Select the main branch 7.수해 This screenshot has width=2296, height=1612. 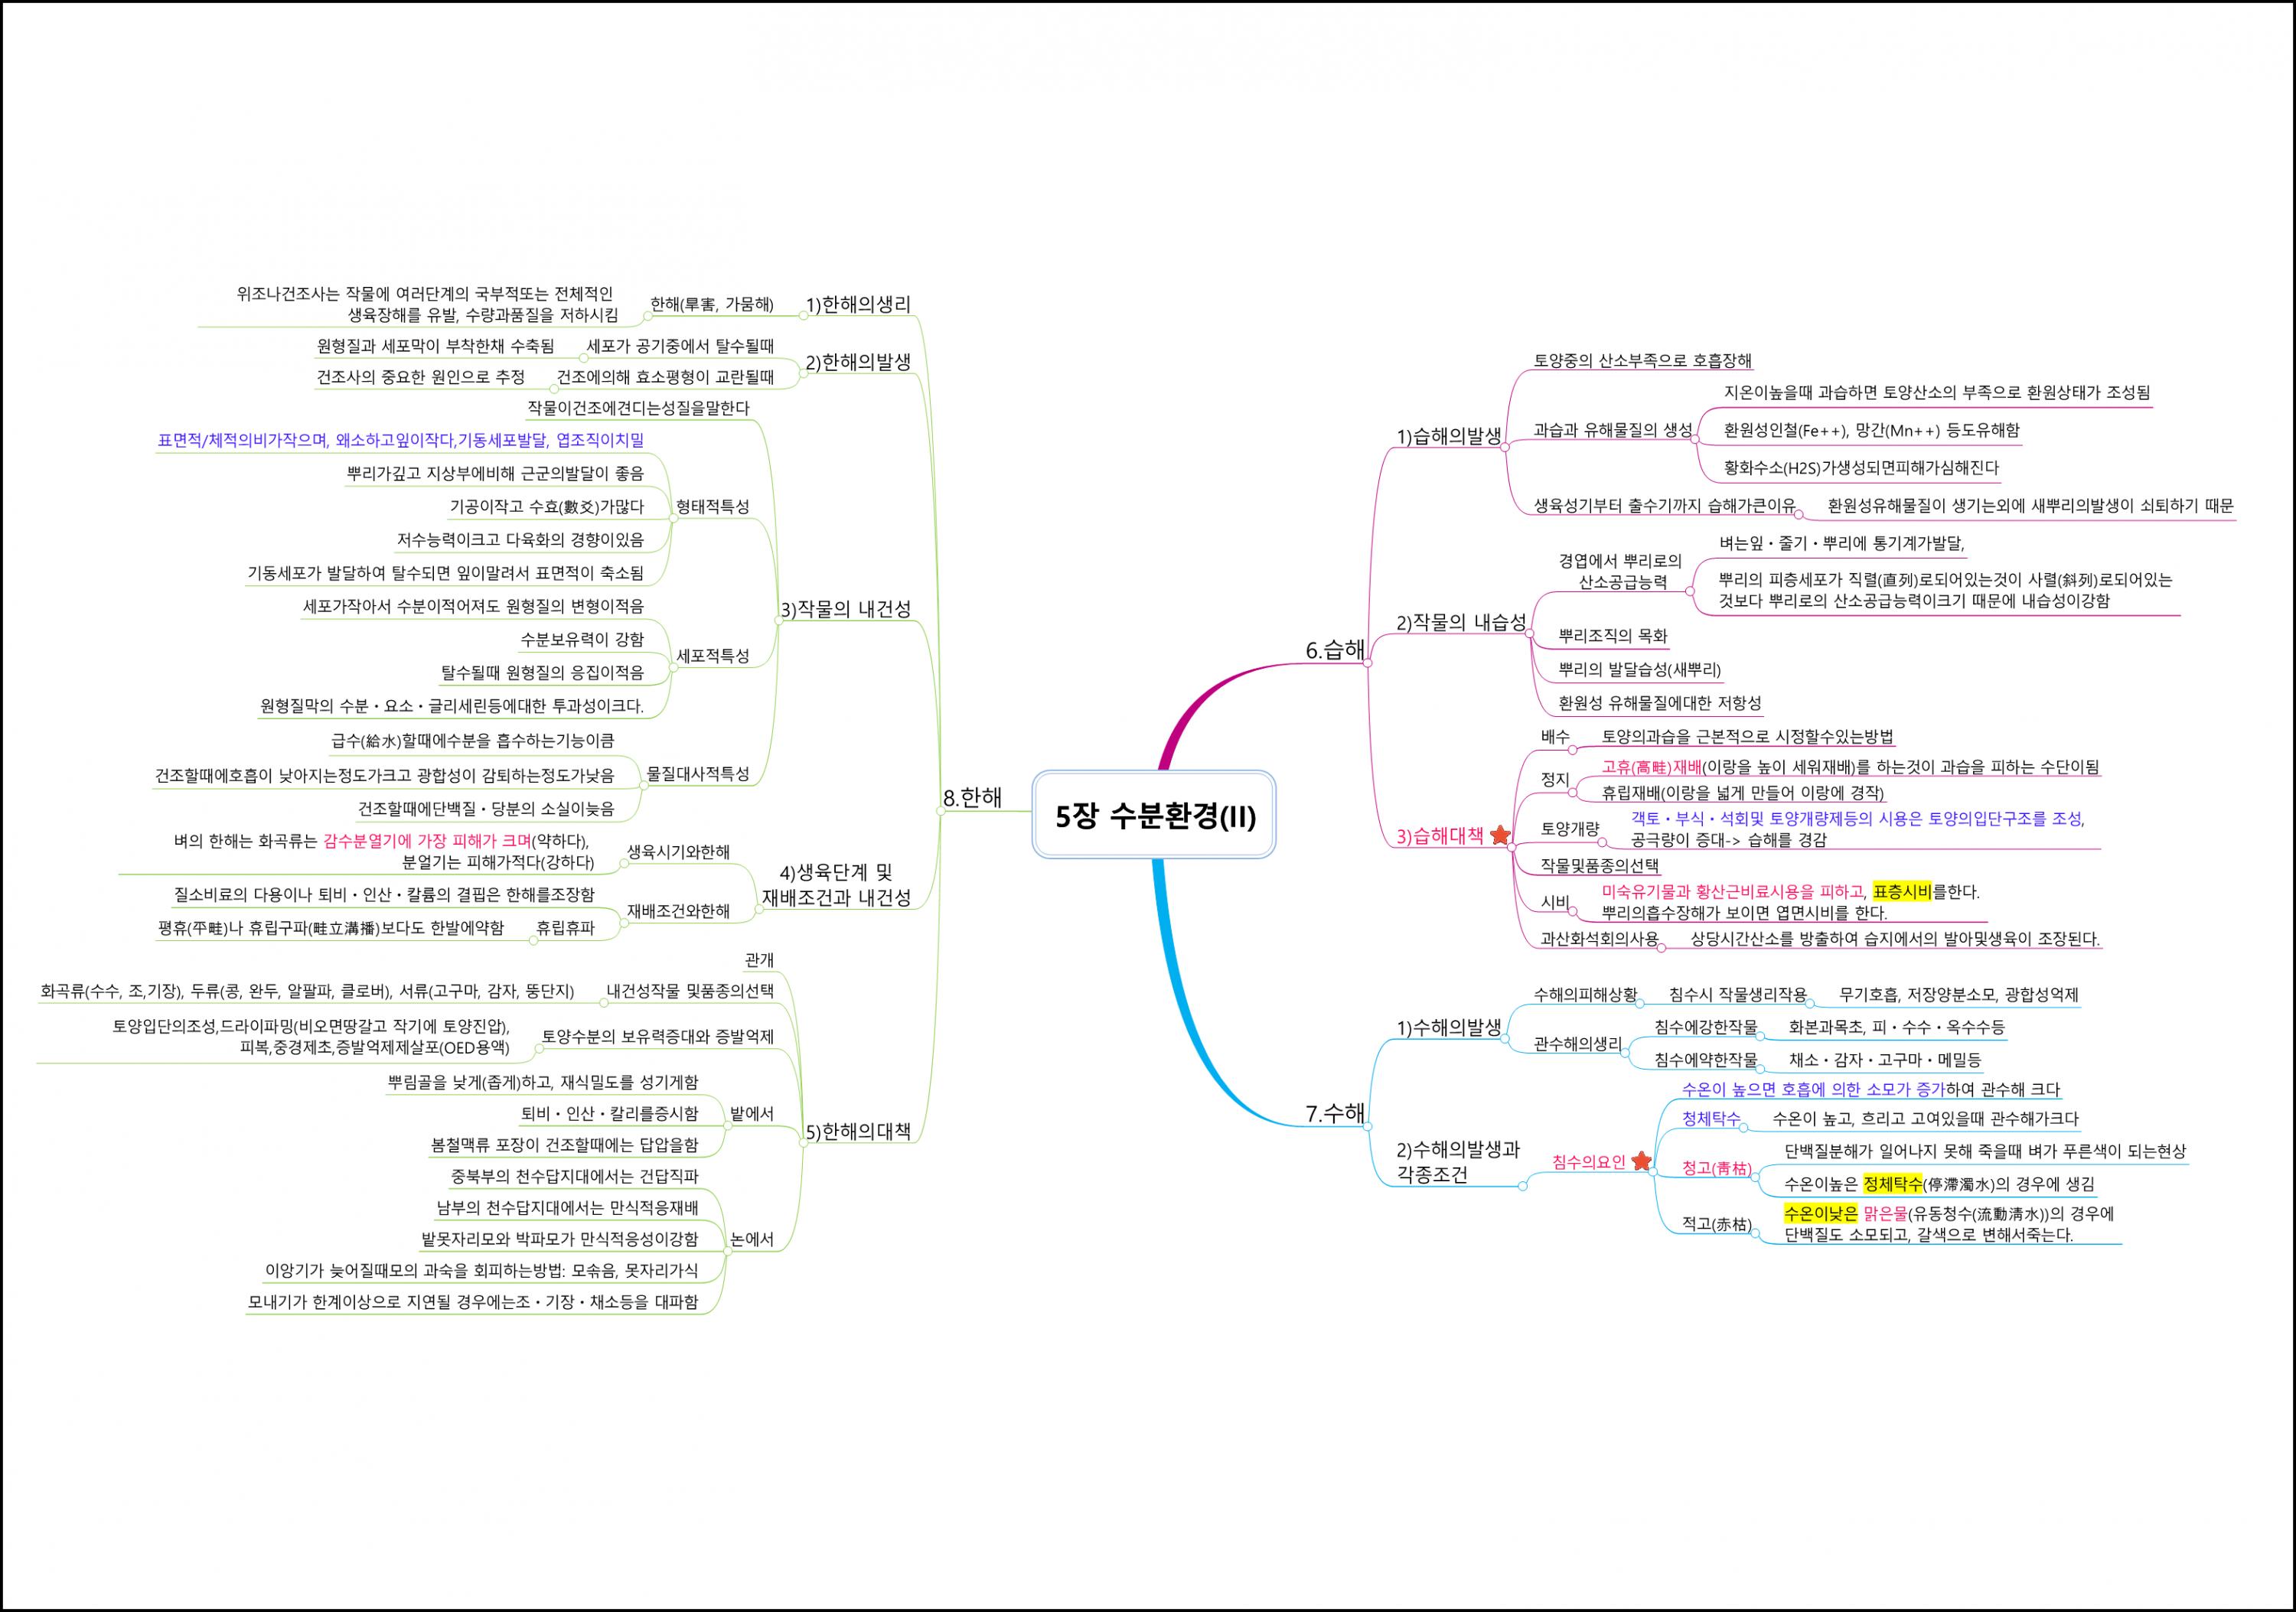tap(1335, 1113)
